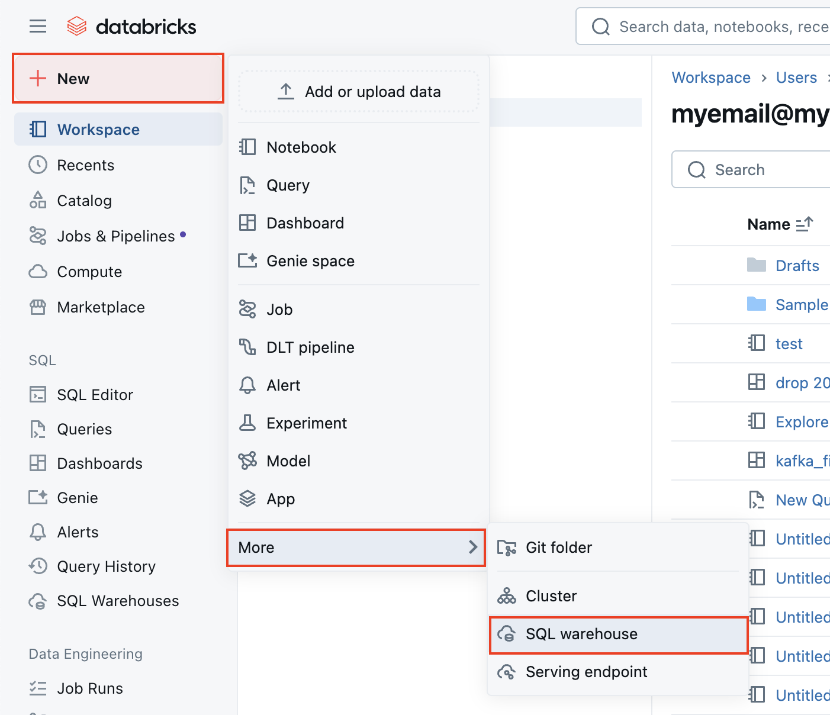Click the Job Runs checklist icon
The image size is (830, 715).
(38, 688)
